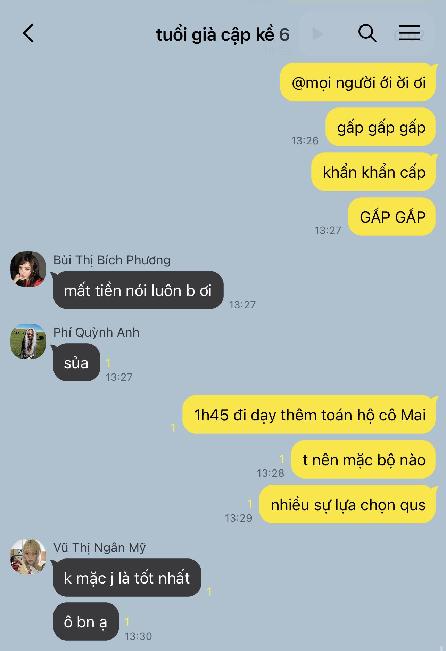Image resolution: width=446 pixels, height=651 pixels.
Task: Open Bùi Thị Bích Phương's avatar
Action: [x=28, y=269]
